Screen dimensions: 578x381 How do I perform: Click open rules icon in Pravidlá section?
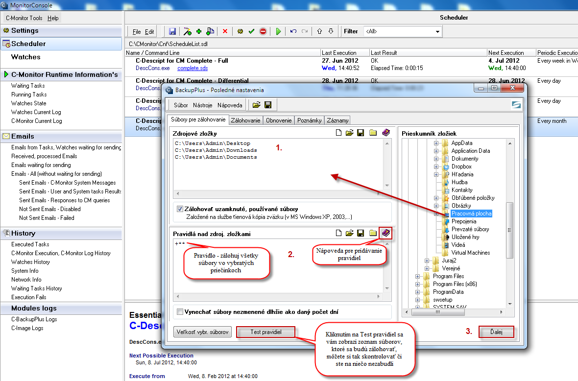(x=349, y=233)
